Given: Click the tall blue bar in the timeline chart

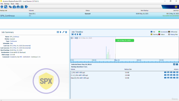Looking at the screenshot, I should [106, 53].
